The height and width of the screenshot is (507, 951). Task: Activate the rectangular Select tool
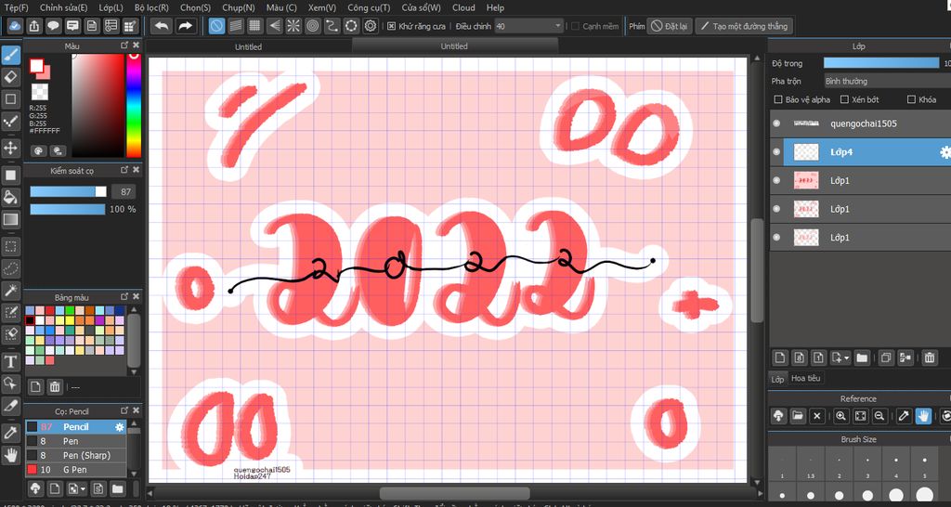(11, 247)
